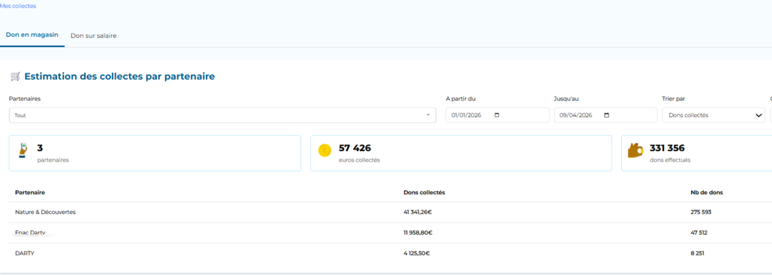Select the 57 426 euros collectés value
This screenshot has height=275, width=772.
tap(355, 148)
